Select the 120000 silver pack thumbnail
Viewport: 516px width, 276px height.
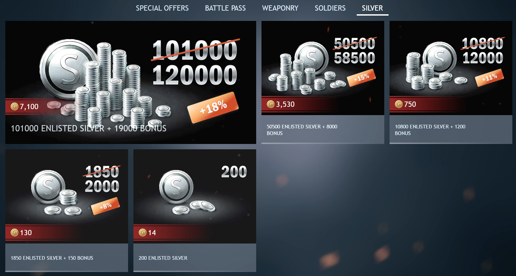[x=131, y=82]
